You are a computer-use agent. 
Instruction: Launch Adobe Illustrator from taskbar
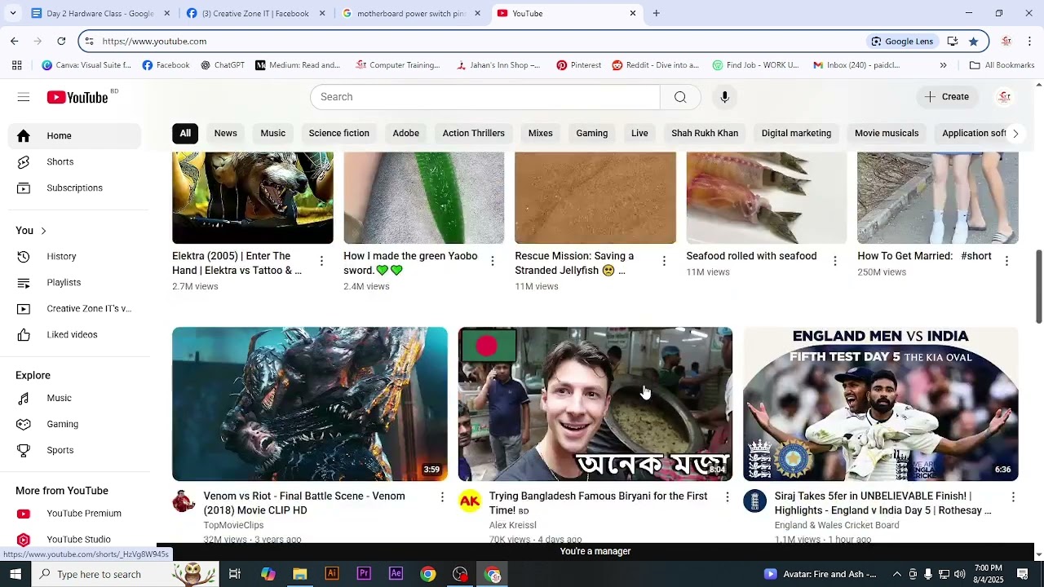332,574
